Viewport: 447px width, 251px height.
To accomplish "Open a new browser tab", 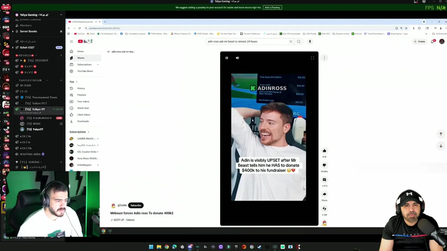I will coord(105,22).
